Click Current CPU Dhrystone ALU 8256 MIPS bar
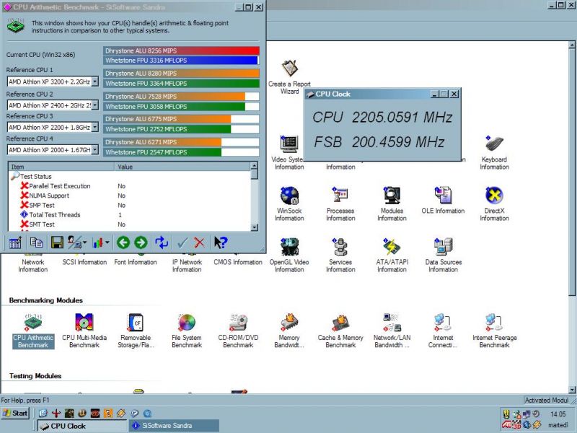The height and width of the screenshot is (433, 577). coord(181,51)
